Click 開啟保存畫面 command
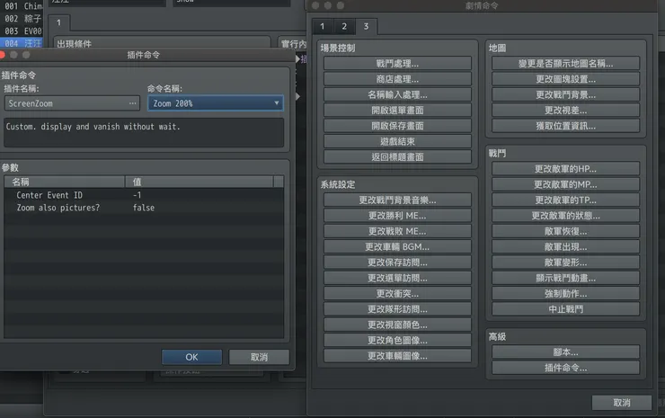Image resolution: width=665 pixels, height=418 pixels. click(397, 126)
